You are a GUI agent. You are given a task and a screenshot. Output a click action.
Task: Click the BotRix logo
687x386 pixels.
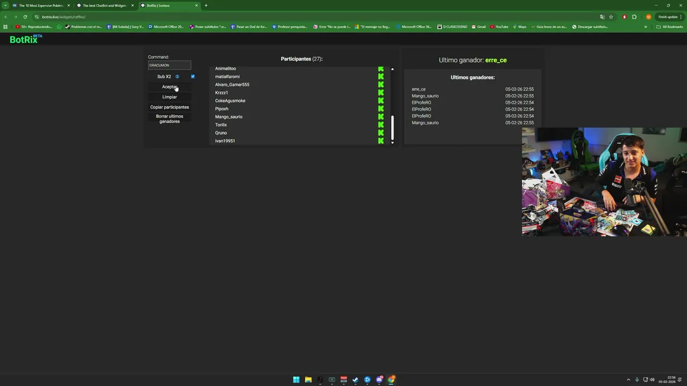[26, 39]
